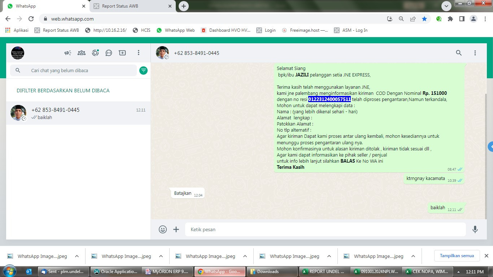
Task: Expand fifth WhatsApp Image download options
Action: (413, 256)
